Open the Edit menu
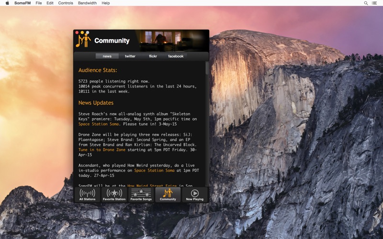 (x=50, y=3)
